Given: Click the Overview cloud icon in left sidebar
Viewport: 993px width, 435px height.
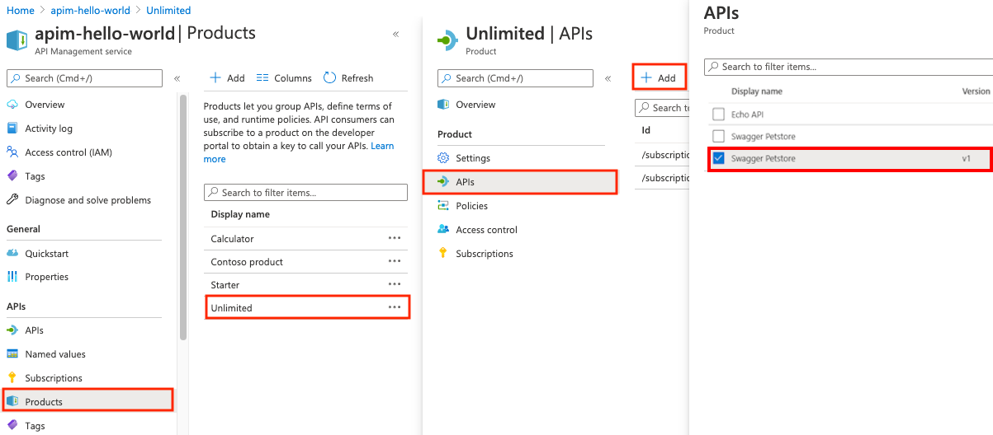Looking at the screenshot, I should (x=12, y=105).
